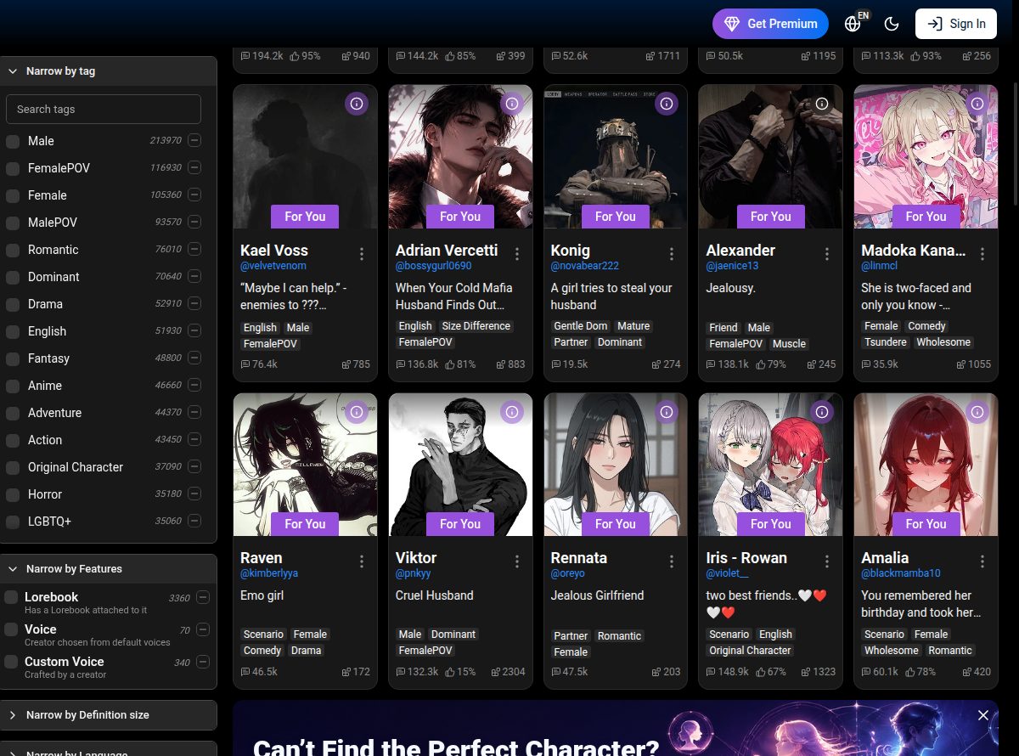Collapse the Narrow by tag section
This screenshot has height=756, width=1019.
[109, 71]
